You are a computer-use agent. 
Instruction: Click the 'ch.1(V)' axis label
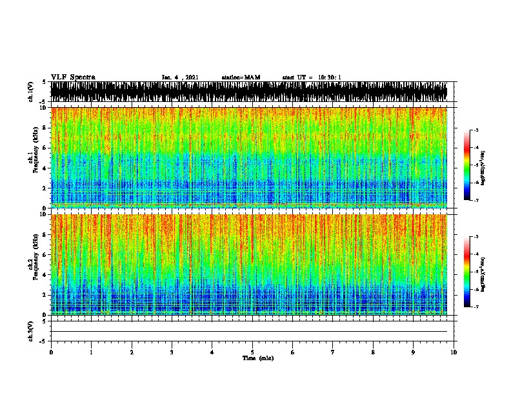tap(31, 92)
